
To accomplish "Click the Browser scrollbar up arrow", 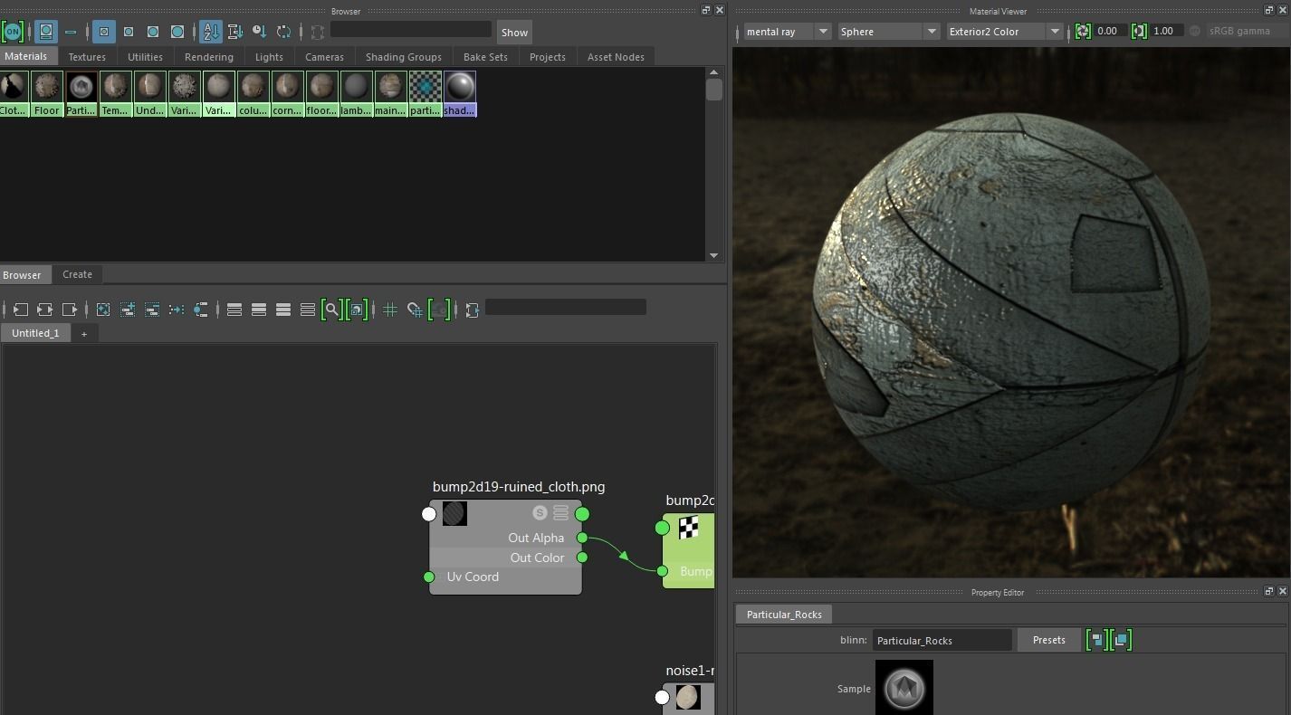I will click(713, 72).
